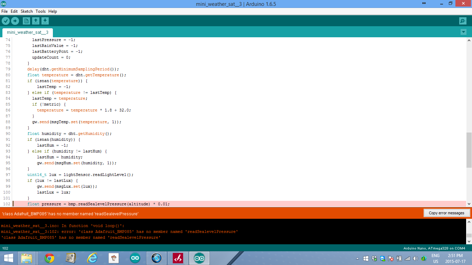Save the sketch using Save icon

[x=45, y=21]
